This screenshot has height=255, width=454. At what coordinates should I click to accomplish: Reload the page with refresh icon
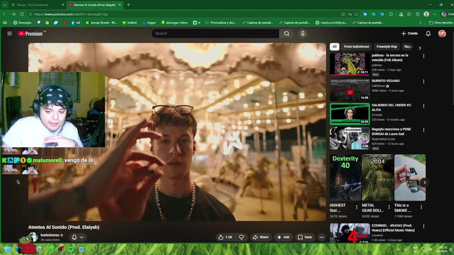coord(22,14)
